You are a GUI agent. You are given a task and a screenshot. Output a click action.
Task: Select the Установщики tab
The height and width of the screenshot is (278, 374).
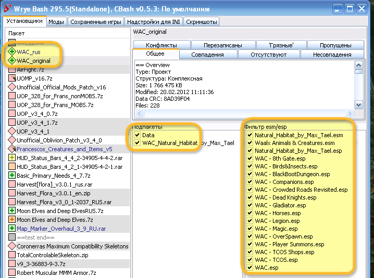(24, 21)
